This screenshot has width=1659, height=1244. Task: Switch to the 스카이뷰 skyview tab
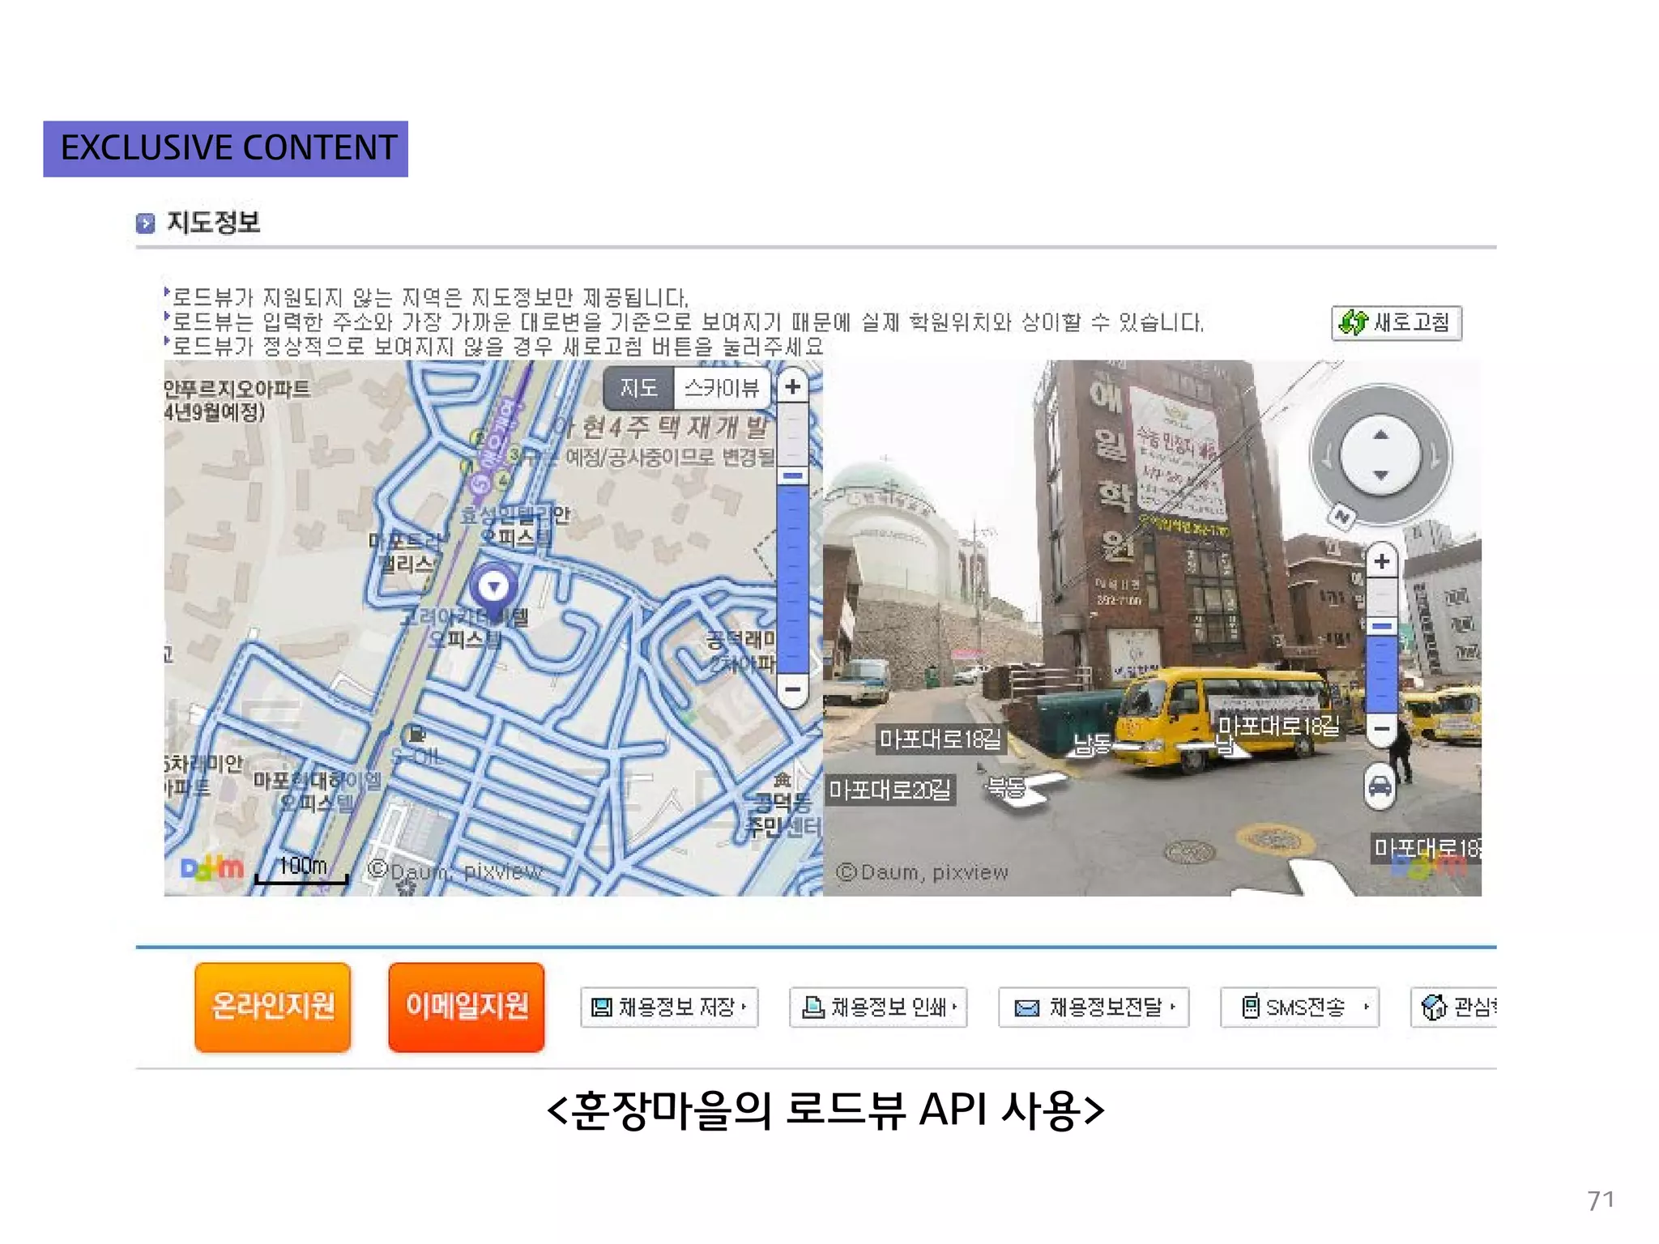tap(721, 388)
